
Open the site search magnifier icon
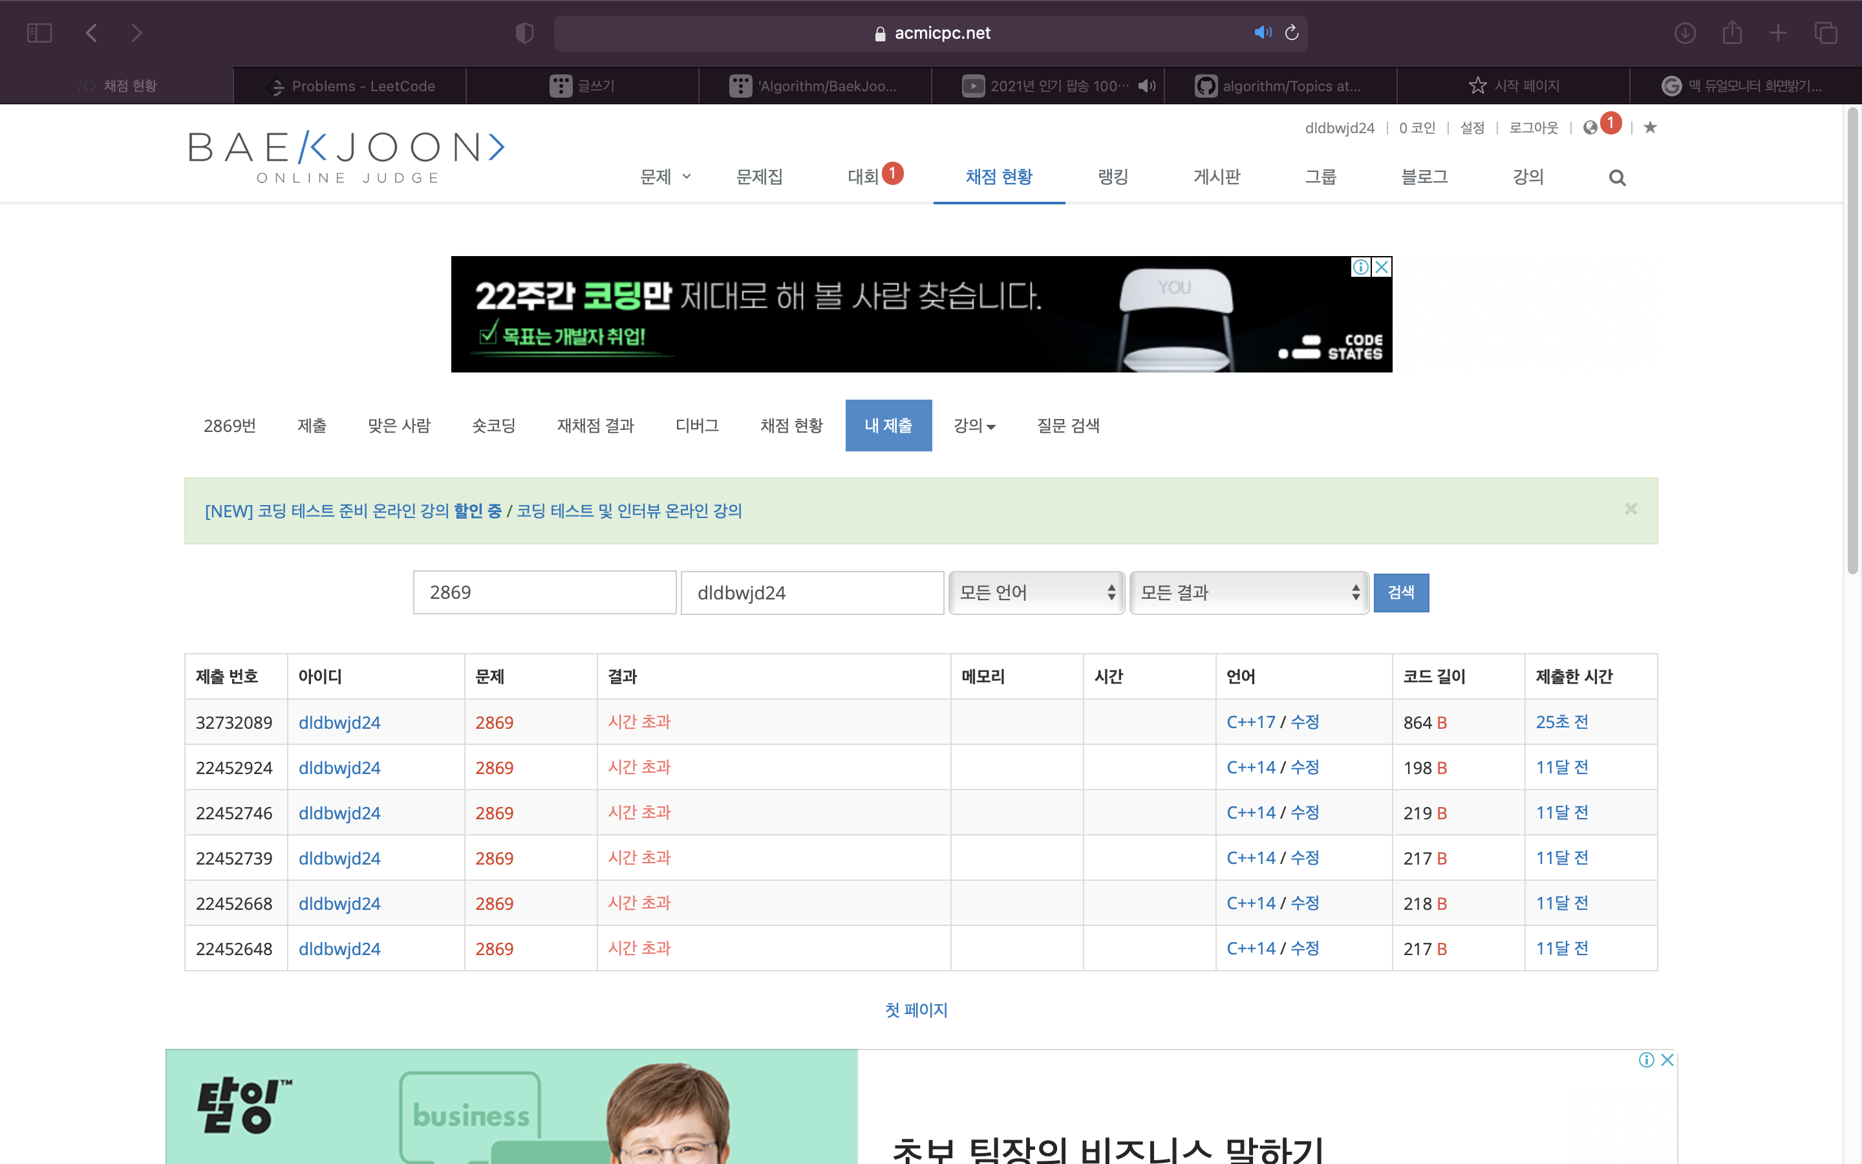(x=1616, y=178)
